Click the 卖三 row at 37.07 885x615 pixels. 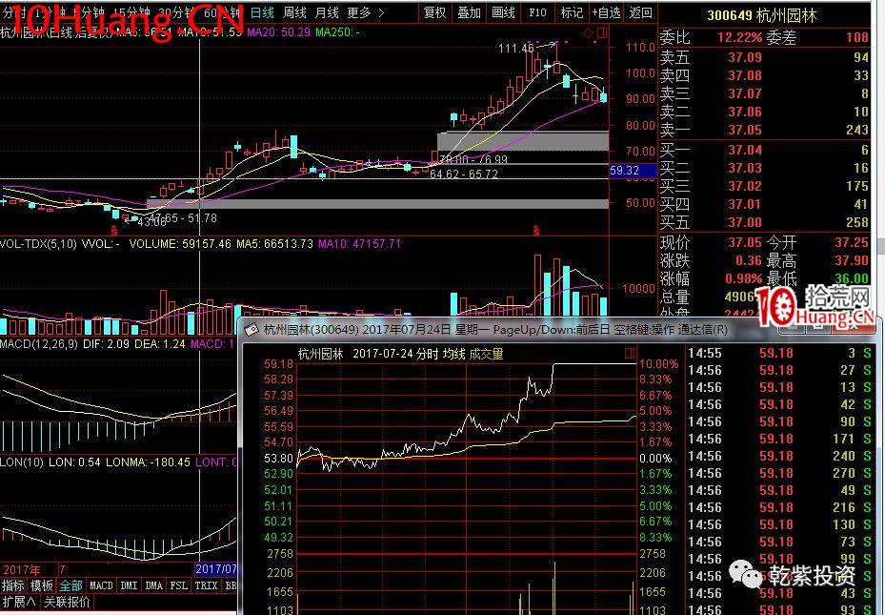[764, 93]
